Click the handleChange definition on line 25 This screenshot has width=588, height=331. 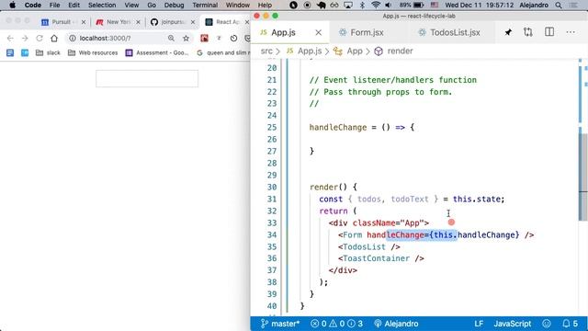pyautogui.click(x=338, y=128)
